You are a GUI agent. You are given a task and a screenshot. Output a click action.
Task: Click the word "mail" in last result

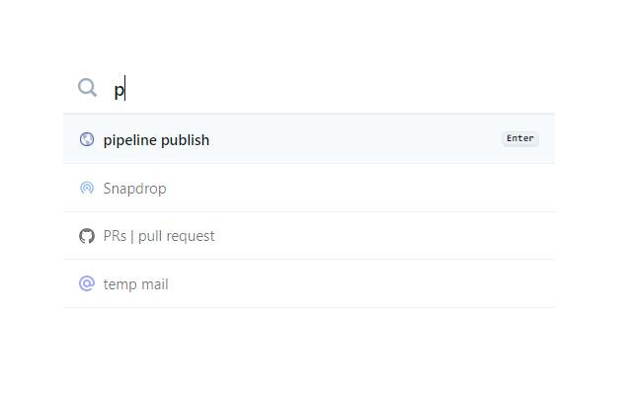[x=153, y=284]
